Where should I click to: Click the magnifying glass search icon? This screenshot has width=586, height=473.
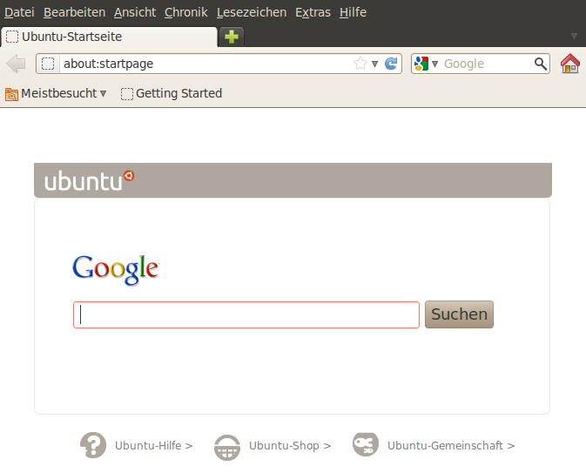point(541,64)
